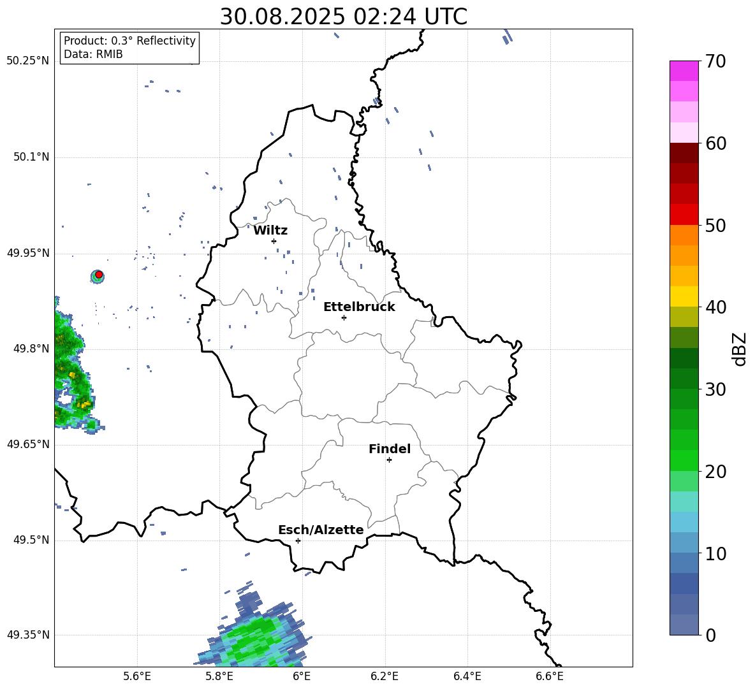Click the 50.25°N latitude label
Viewport: 755px width, 689px height.
28,61
